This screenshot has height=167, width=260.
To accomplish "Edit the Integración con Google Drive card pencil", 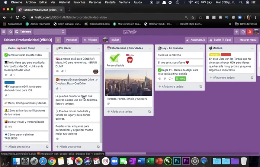I will point(97,80).
